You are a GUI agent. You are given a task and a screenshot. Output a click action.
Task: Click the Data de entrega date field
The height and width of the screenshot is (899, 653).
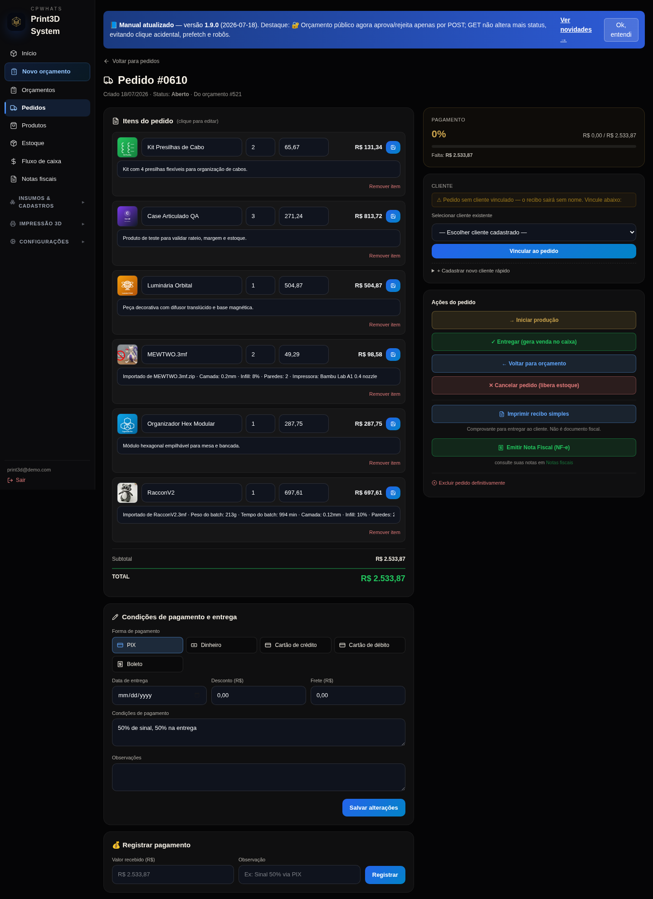(159, 695)
